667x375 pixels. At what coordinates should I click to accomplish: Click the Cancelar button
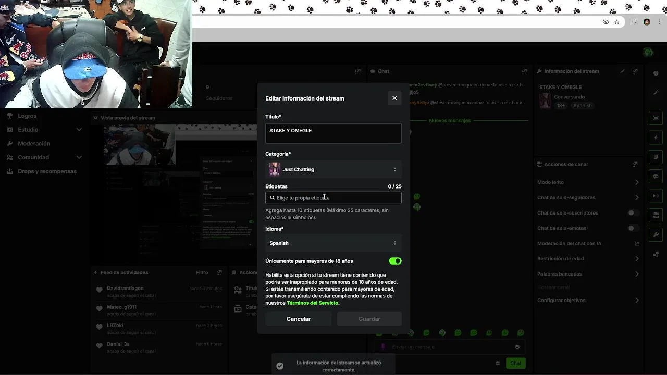299,319
